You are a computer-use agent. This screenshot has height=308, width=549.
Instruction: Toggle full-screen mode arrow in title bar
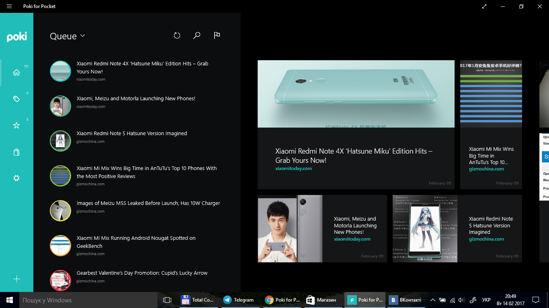coord(484,6)
